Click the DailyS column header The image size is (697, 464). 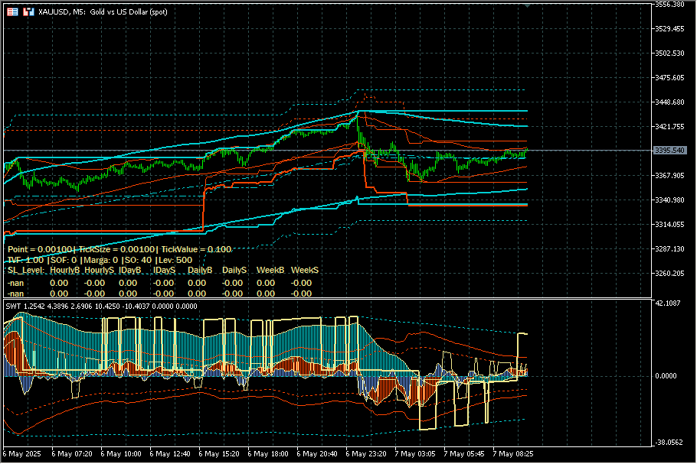point(234,270)
